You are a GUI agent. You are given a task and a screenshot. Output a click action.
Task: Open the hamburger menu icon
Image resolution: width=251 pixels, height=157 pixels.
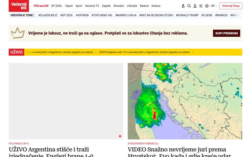tap(201, 6)
